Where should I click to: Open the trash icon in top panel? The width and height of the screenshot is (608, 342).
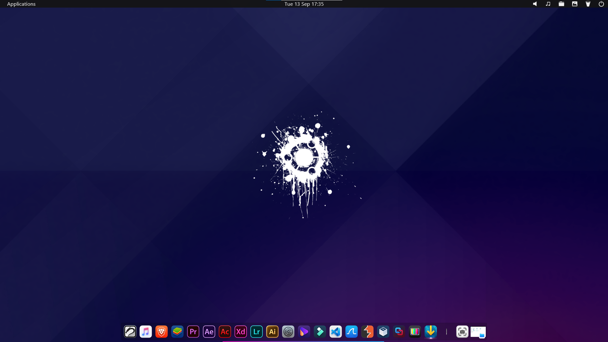pyautogui.click(x=588, y=4)
